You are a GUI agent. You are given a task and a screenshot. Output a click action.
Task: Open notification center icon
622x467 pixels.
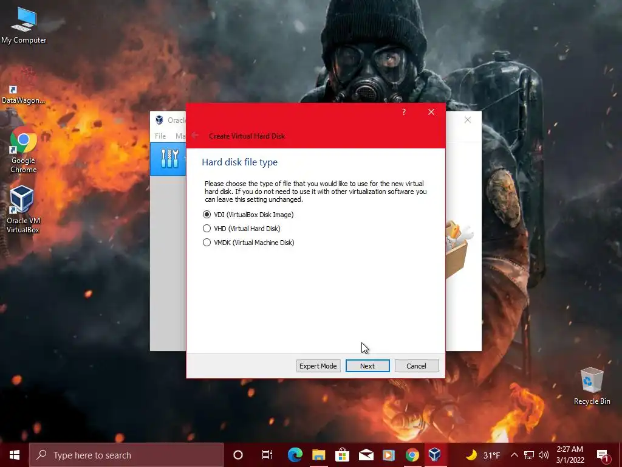(x=603, y=455)
